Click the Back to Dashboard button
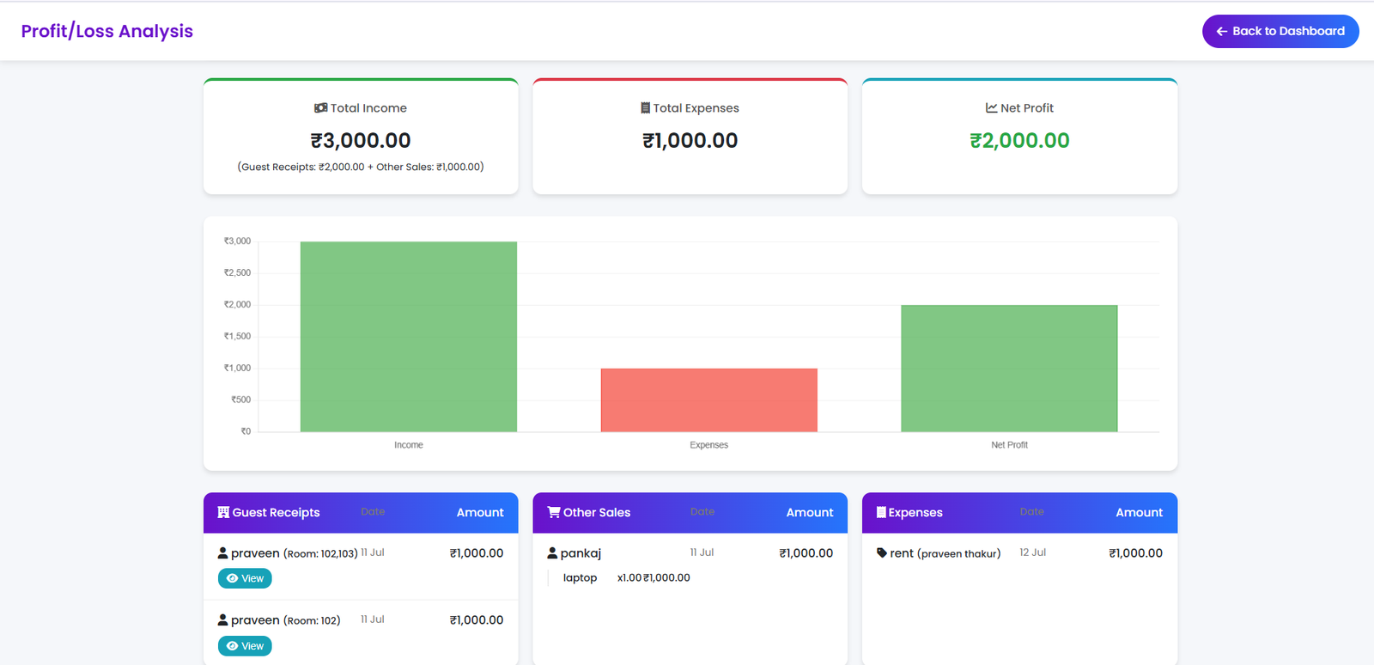Screen dimensions: 1374x665 (x=1280, y=31)
